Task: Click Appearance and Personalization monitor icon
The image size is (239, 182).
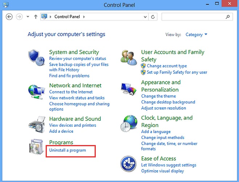Action: point(129,89)
